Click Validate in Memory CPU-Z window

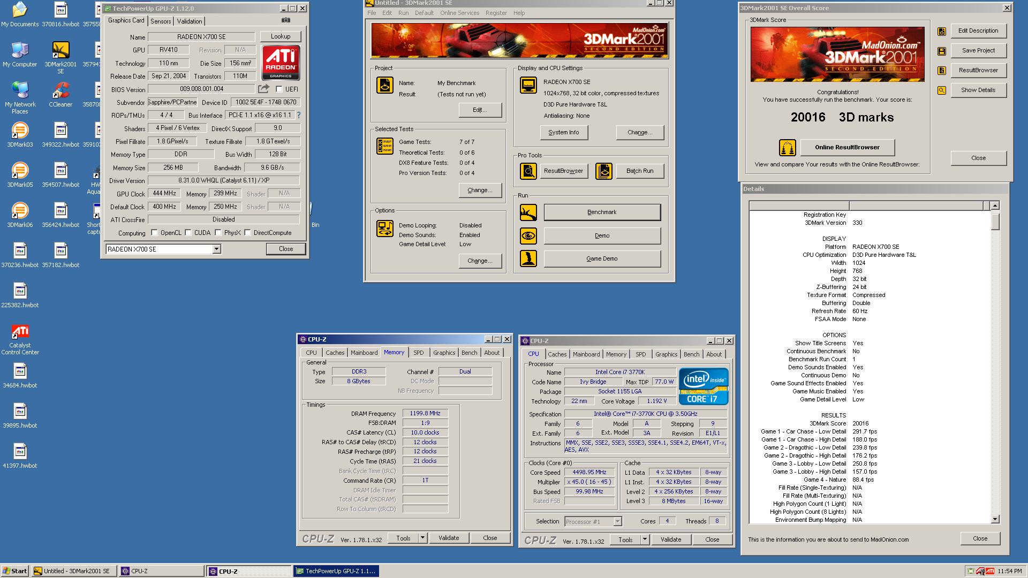point(449,538)
